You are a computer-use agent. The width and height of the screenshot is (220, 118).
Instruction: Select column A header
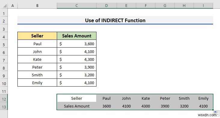[13, 6]
